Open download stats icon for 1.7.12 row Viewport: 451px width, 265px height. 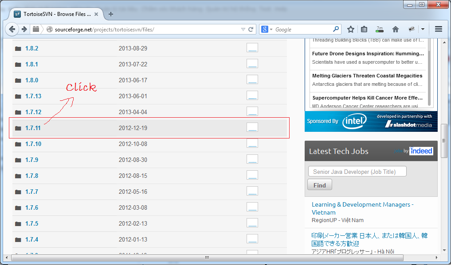pyautogui.click(x=252, y=111)
